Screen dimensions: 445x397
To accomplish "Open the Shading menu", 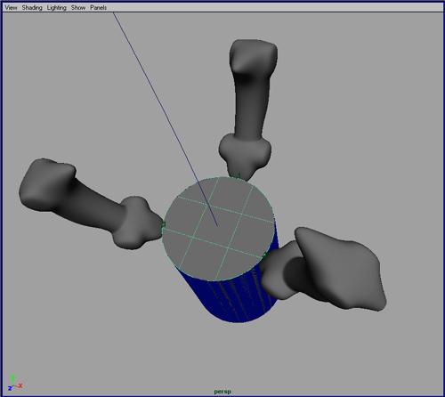I will pyautogui.click(x=32, y=8).
